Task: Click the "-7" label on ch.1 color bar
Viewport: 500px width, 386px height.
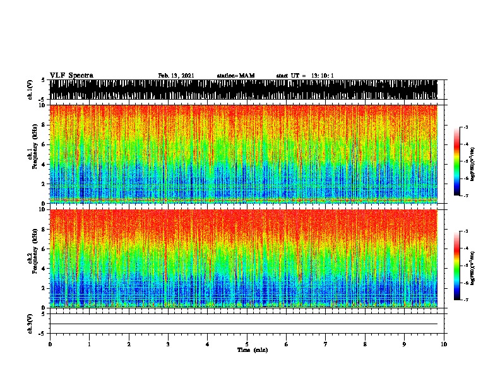Action: point(466,196)
